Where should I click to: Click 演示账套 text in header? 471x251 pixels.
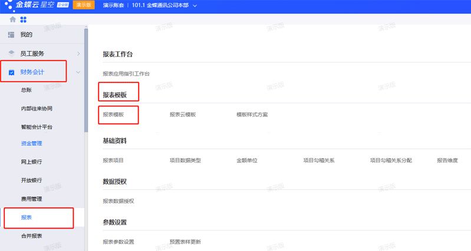coord(114,5)
